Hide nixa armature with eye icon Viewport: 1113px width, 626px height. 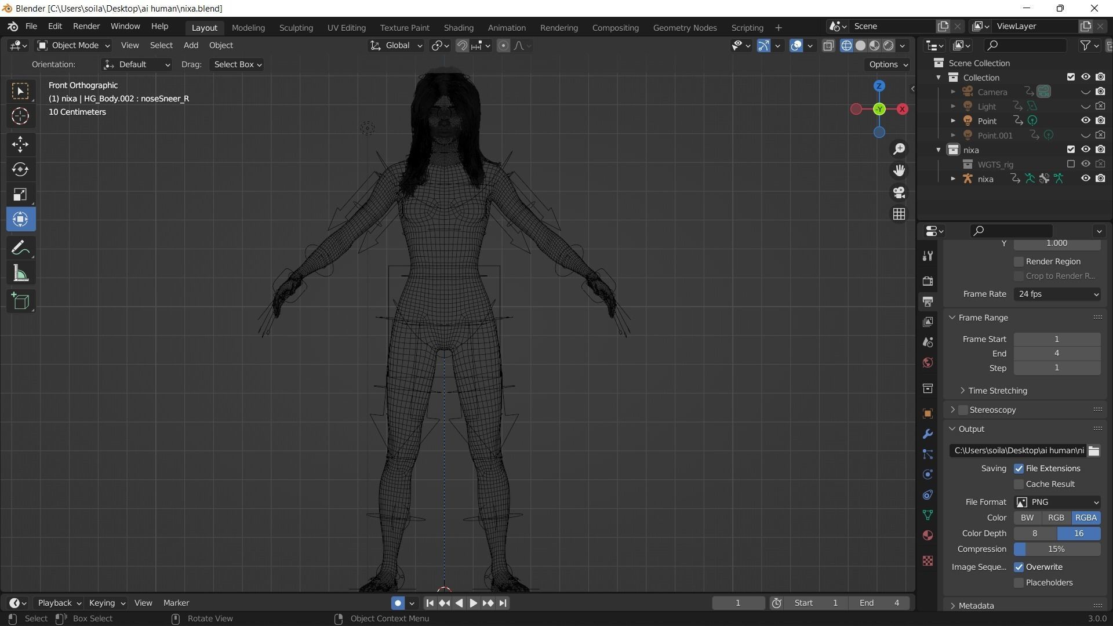(1085, 179)
